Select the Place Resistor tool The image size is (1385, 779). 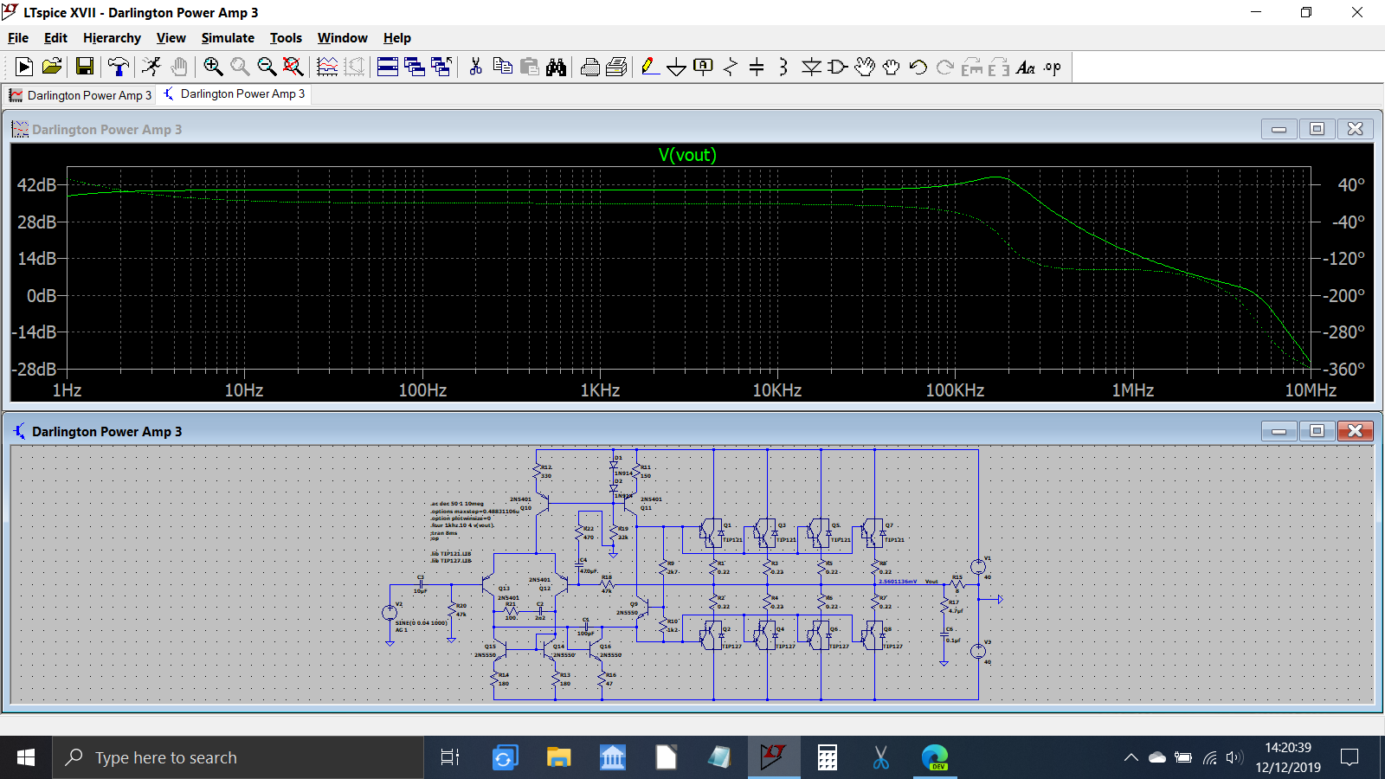click(731, 67)
